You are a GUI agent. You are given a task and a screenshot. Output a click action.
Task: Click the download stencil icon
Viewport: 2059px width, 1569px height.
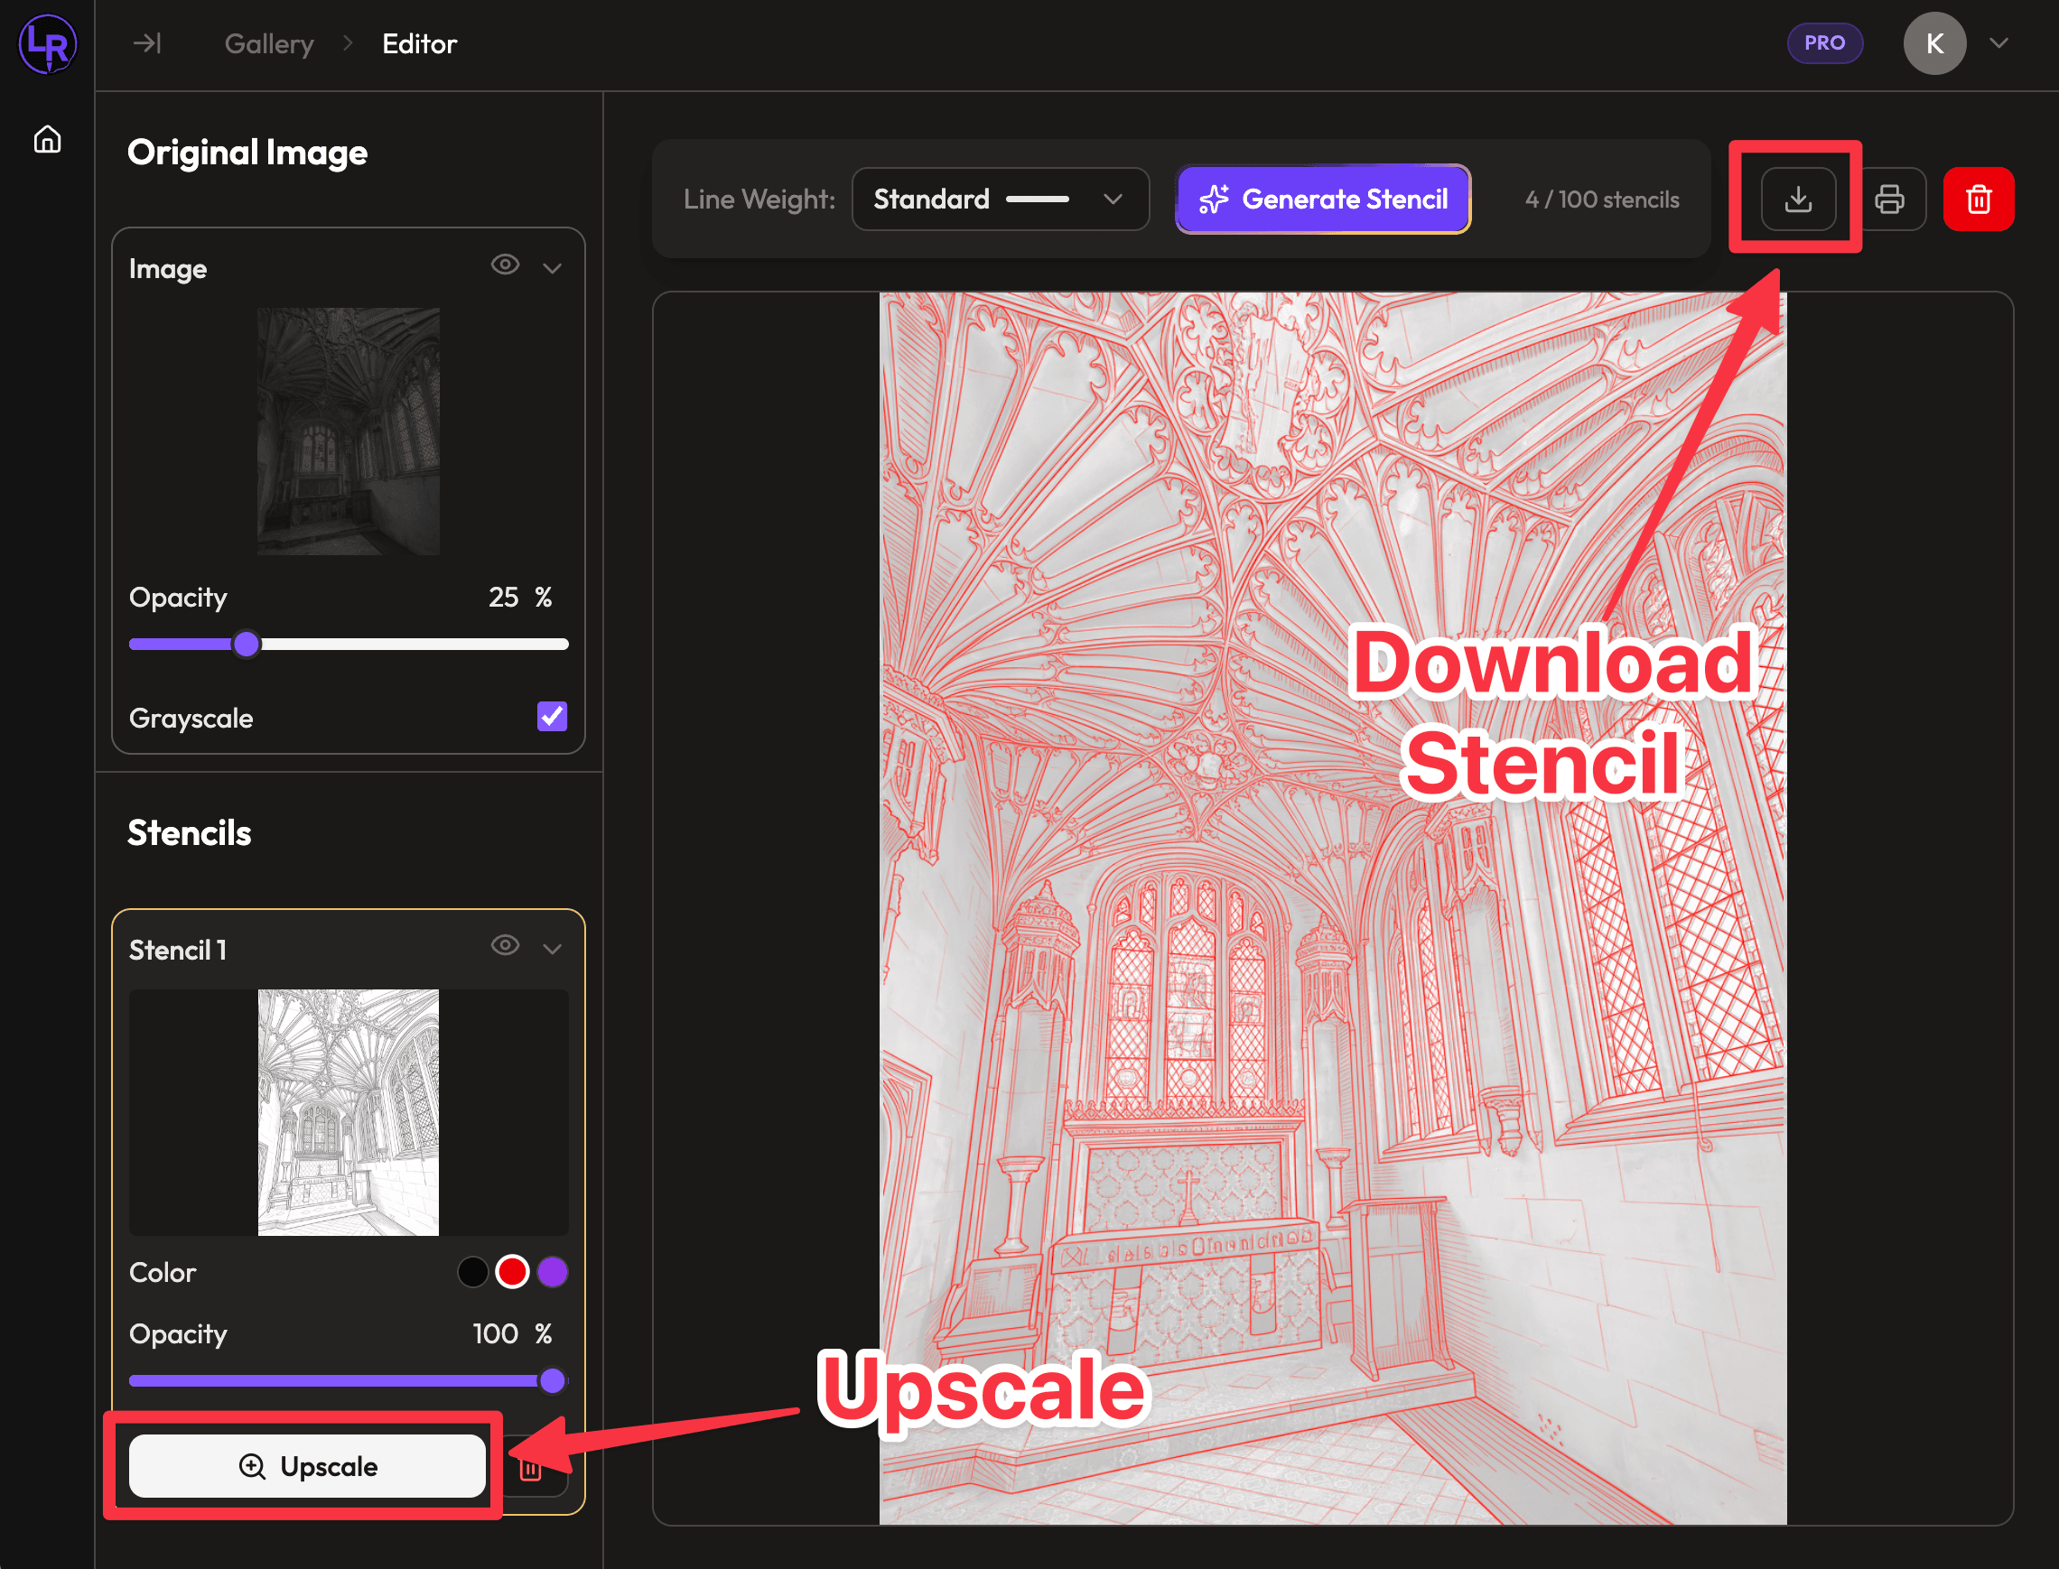tap(1797, 199)
